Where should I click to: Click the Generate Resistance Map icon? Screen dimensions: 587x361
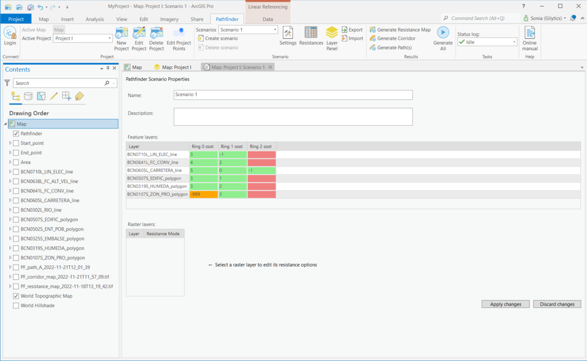tap(373, 30)
